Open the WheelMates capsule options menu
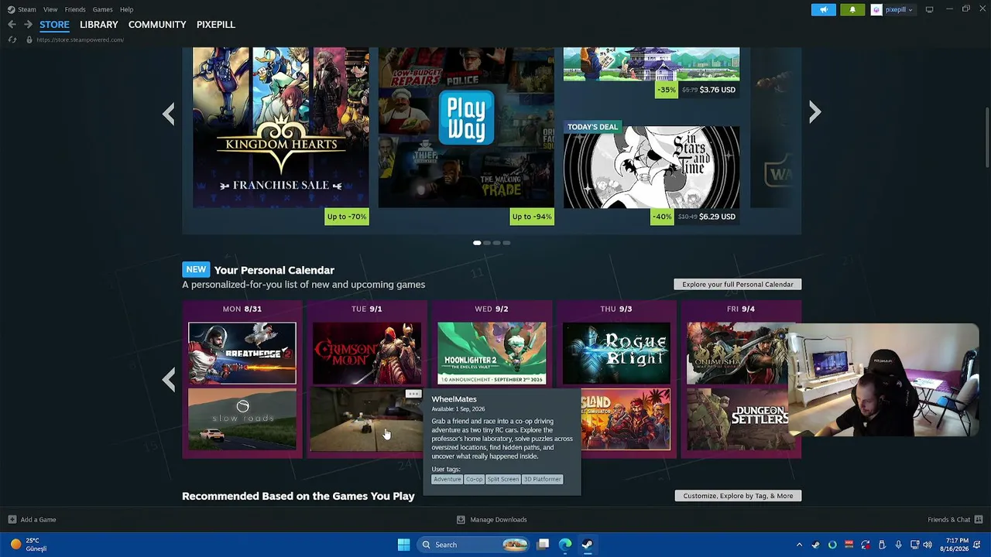The height and width of the screenshot is (557, 991). [413, 394]
